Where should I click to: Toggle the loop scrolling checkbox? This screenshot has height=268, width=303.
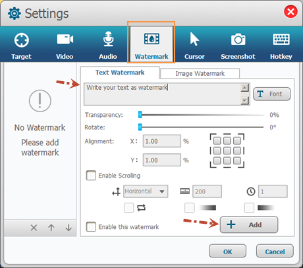[x=128, y=208]
